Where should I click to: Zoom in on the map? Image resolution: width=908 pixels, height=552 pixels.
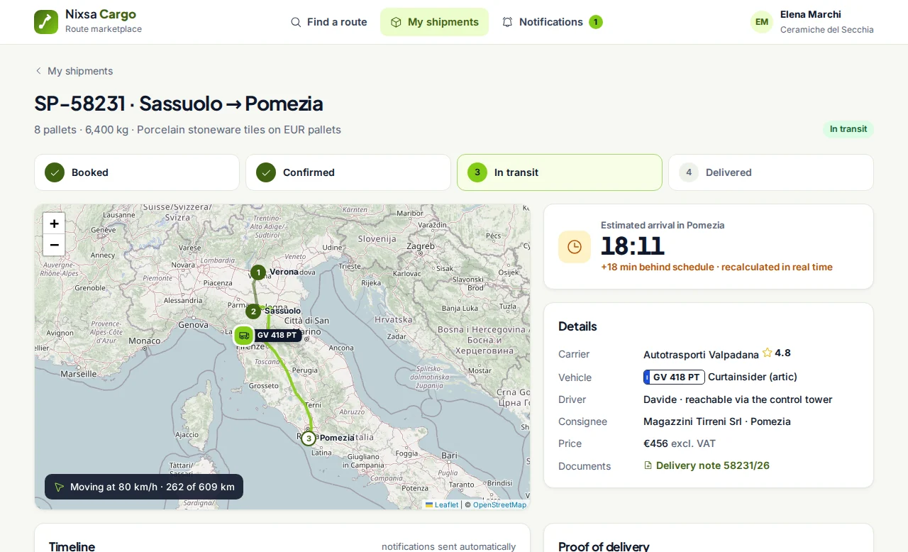[x=54, y=223]
